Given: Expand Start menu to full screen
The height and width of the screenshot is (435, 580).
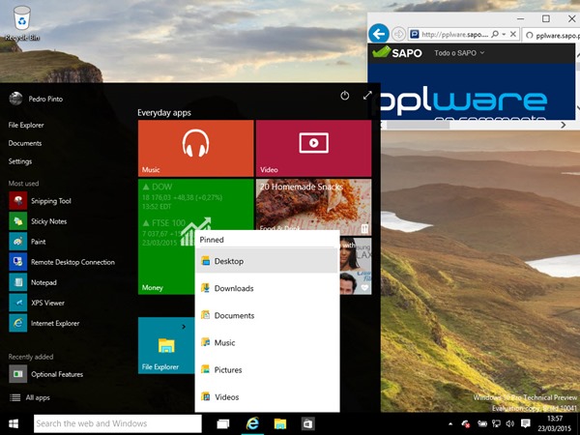Looking at the screenshot, I should [367, 96].
